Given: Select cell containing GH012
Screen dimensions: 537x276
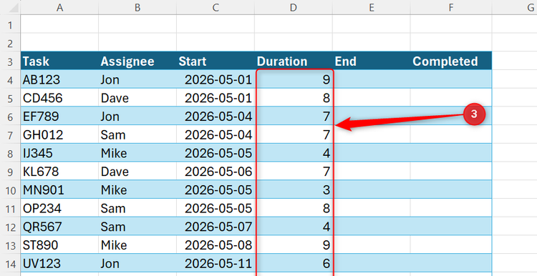Looking at the screenshot, I should tap(59, 134).
